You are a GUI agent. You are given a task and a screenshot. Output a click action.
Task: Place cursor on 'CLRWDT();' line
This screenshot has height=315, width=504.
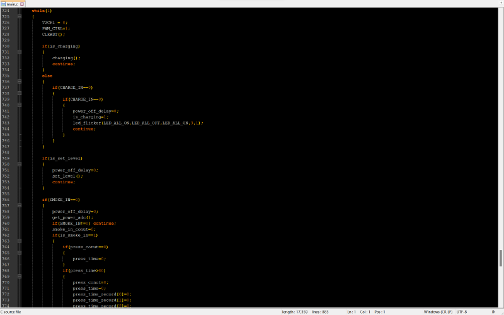tap(54, 35)
